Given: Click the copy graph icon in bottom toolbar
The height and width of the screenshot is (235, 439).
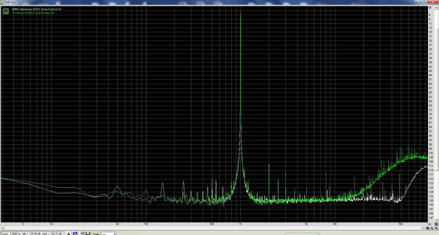Looking at the screenshot, I should pyautogui.click(x=82, y=234).
